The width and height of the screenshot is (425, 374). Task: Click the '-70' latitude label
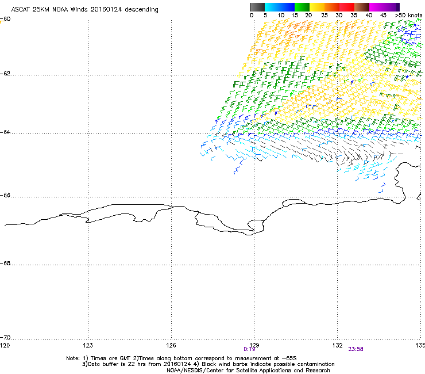(x=5, y=338)
